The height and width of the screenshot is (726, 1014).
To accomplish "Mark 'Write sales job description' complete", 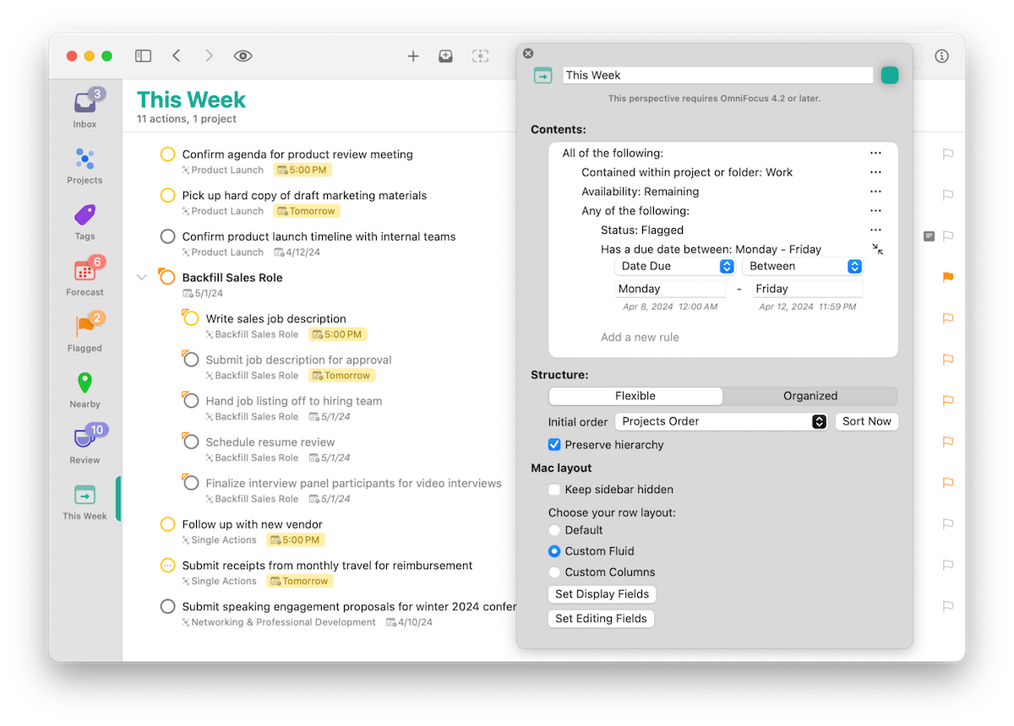I will point(191,318).
